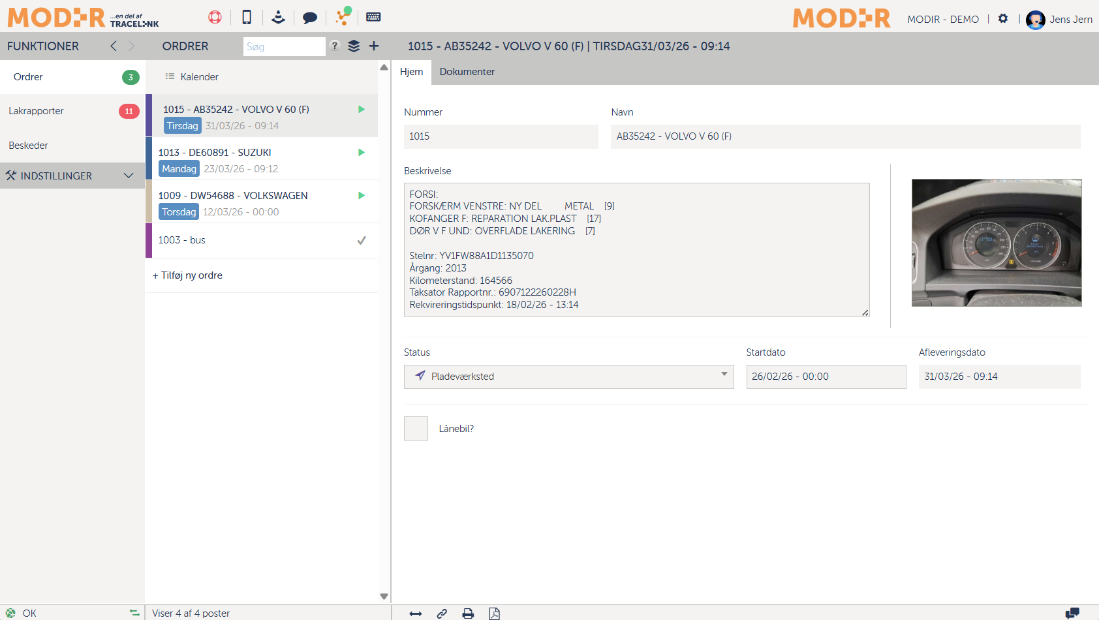Open the mobile phone icon in the toolbar
1099x620 pixels.
(x=247, y=18)
